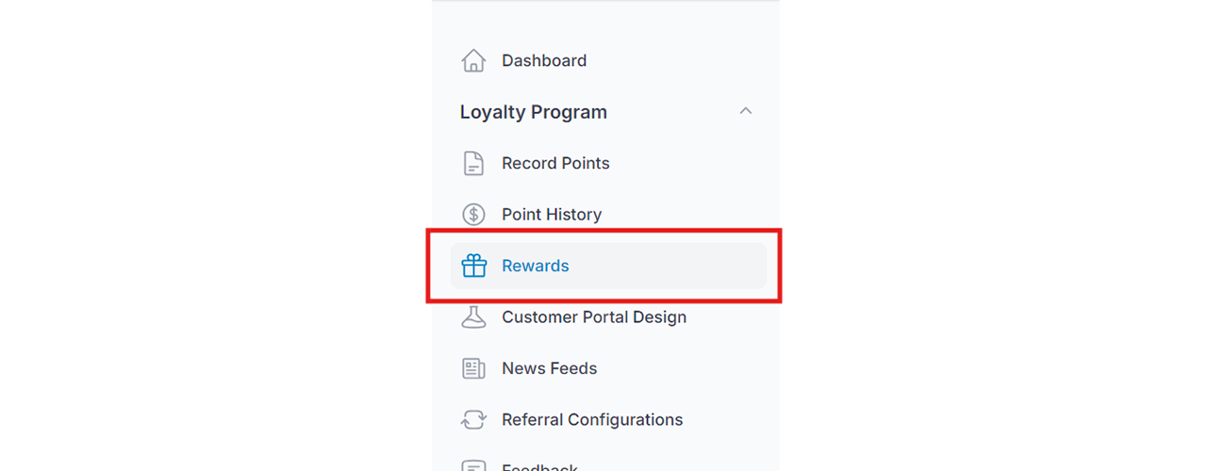Image resolution: width=1207 pixels, height=471 pixels.
Task: Open the Dashboard page
Action: click(x=544, y=60)
